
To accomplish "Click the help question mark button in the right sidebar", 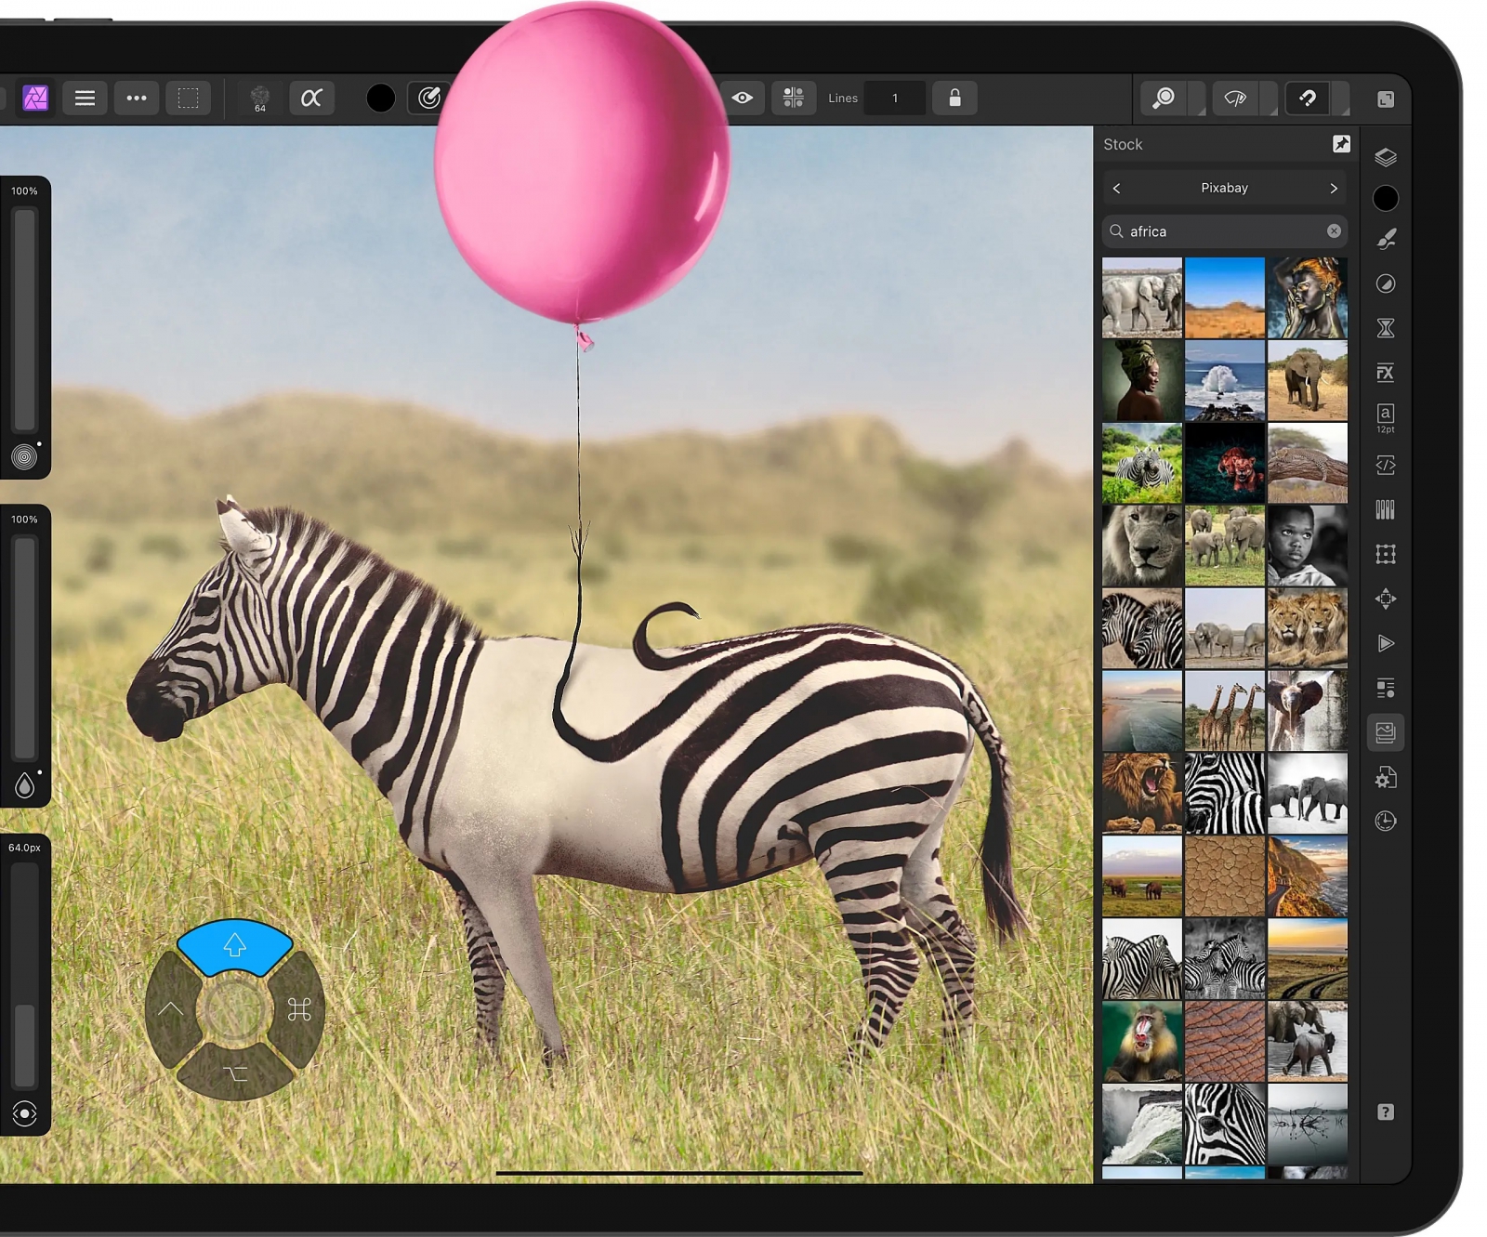I will [1386, 1112].
